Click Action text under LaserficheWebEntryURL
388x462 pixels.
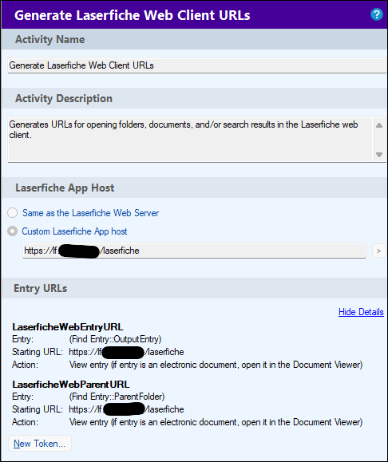(x=216, y=365)
